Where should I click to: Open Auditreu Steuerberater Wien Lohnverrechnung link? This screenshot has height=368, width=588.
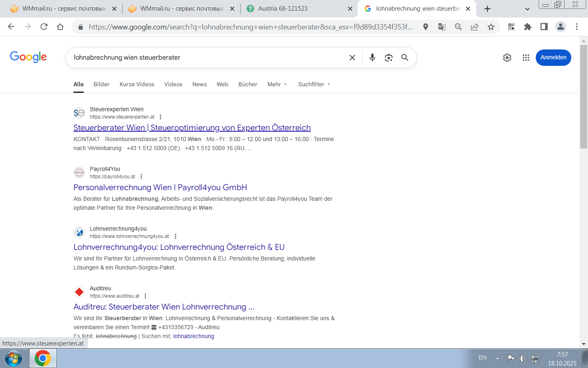pyautogui.click(x=164, y=307)
